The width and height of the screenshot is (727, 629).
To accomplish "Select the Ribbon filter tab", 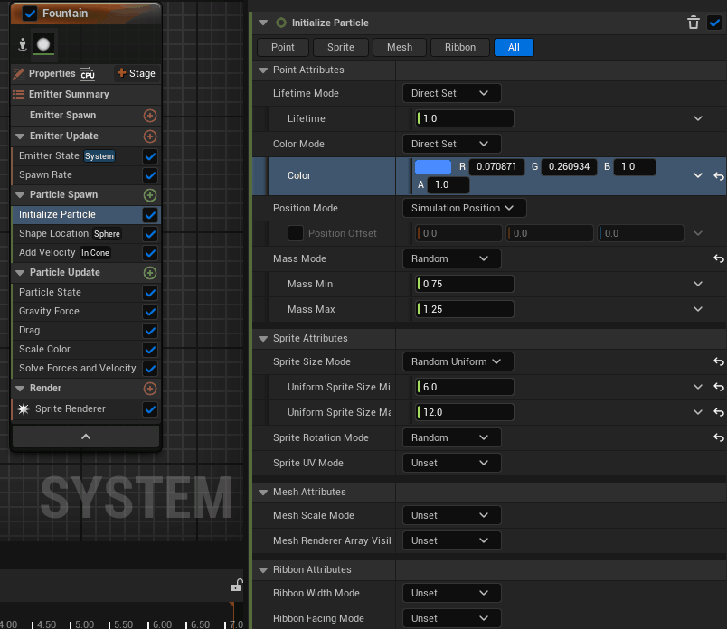I will tap(459, 47).
